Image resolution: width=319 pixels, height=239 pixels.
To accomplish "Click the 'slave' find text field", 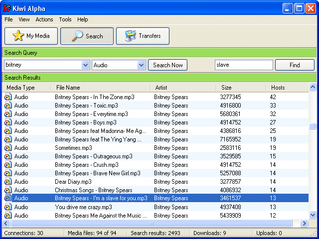I will click(244, 65).
